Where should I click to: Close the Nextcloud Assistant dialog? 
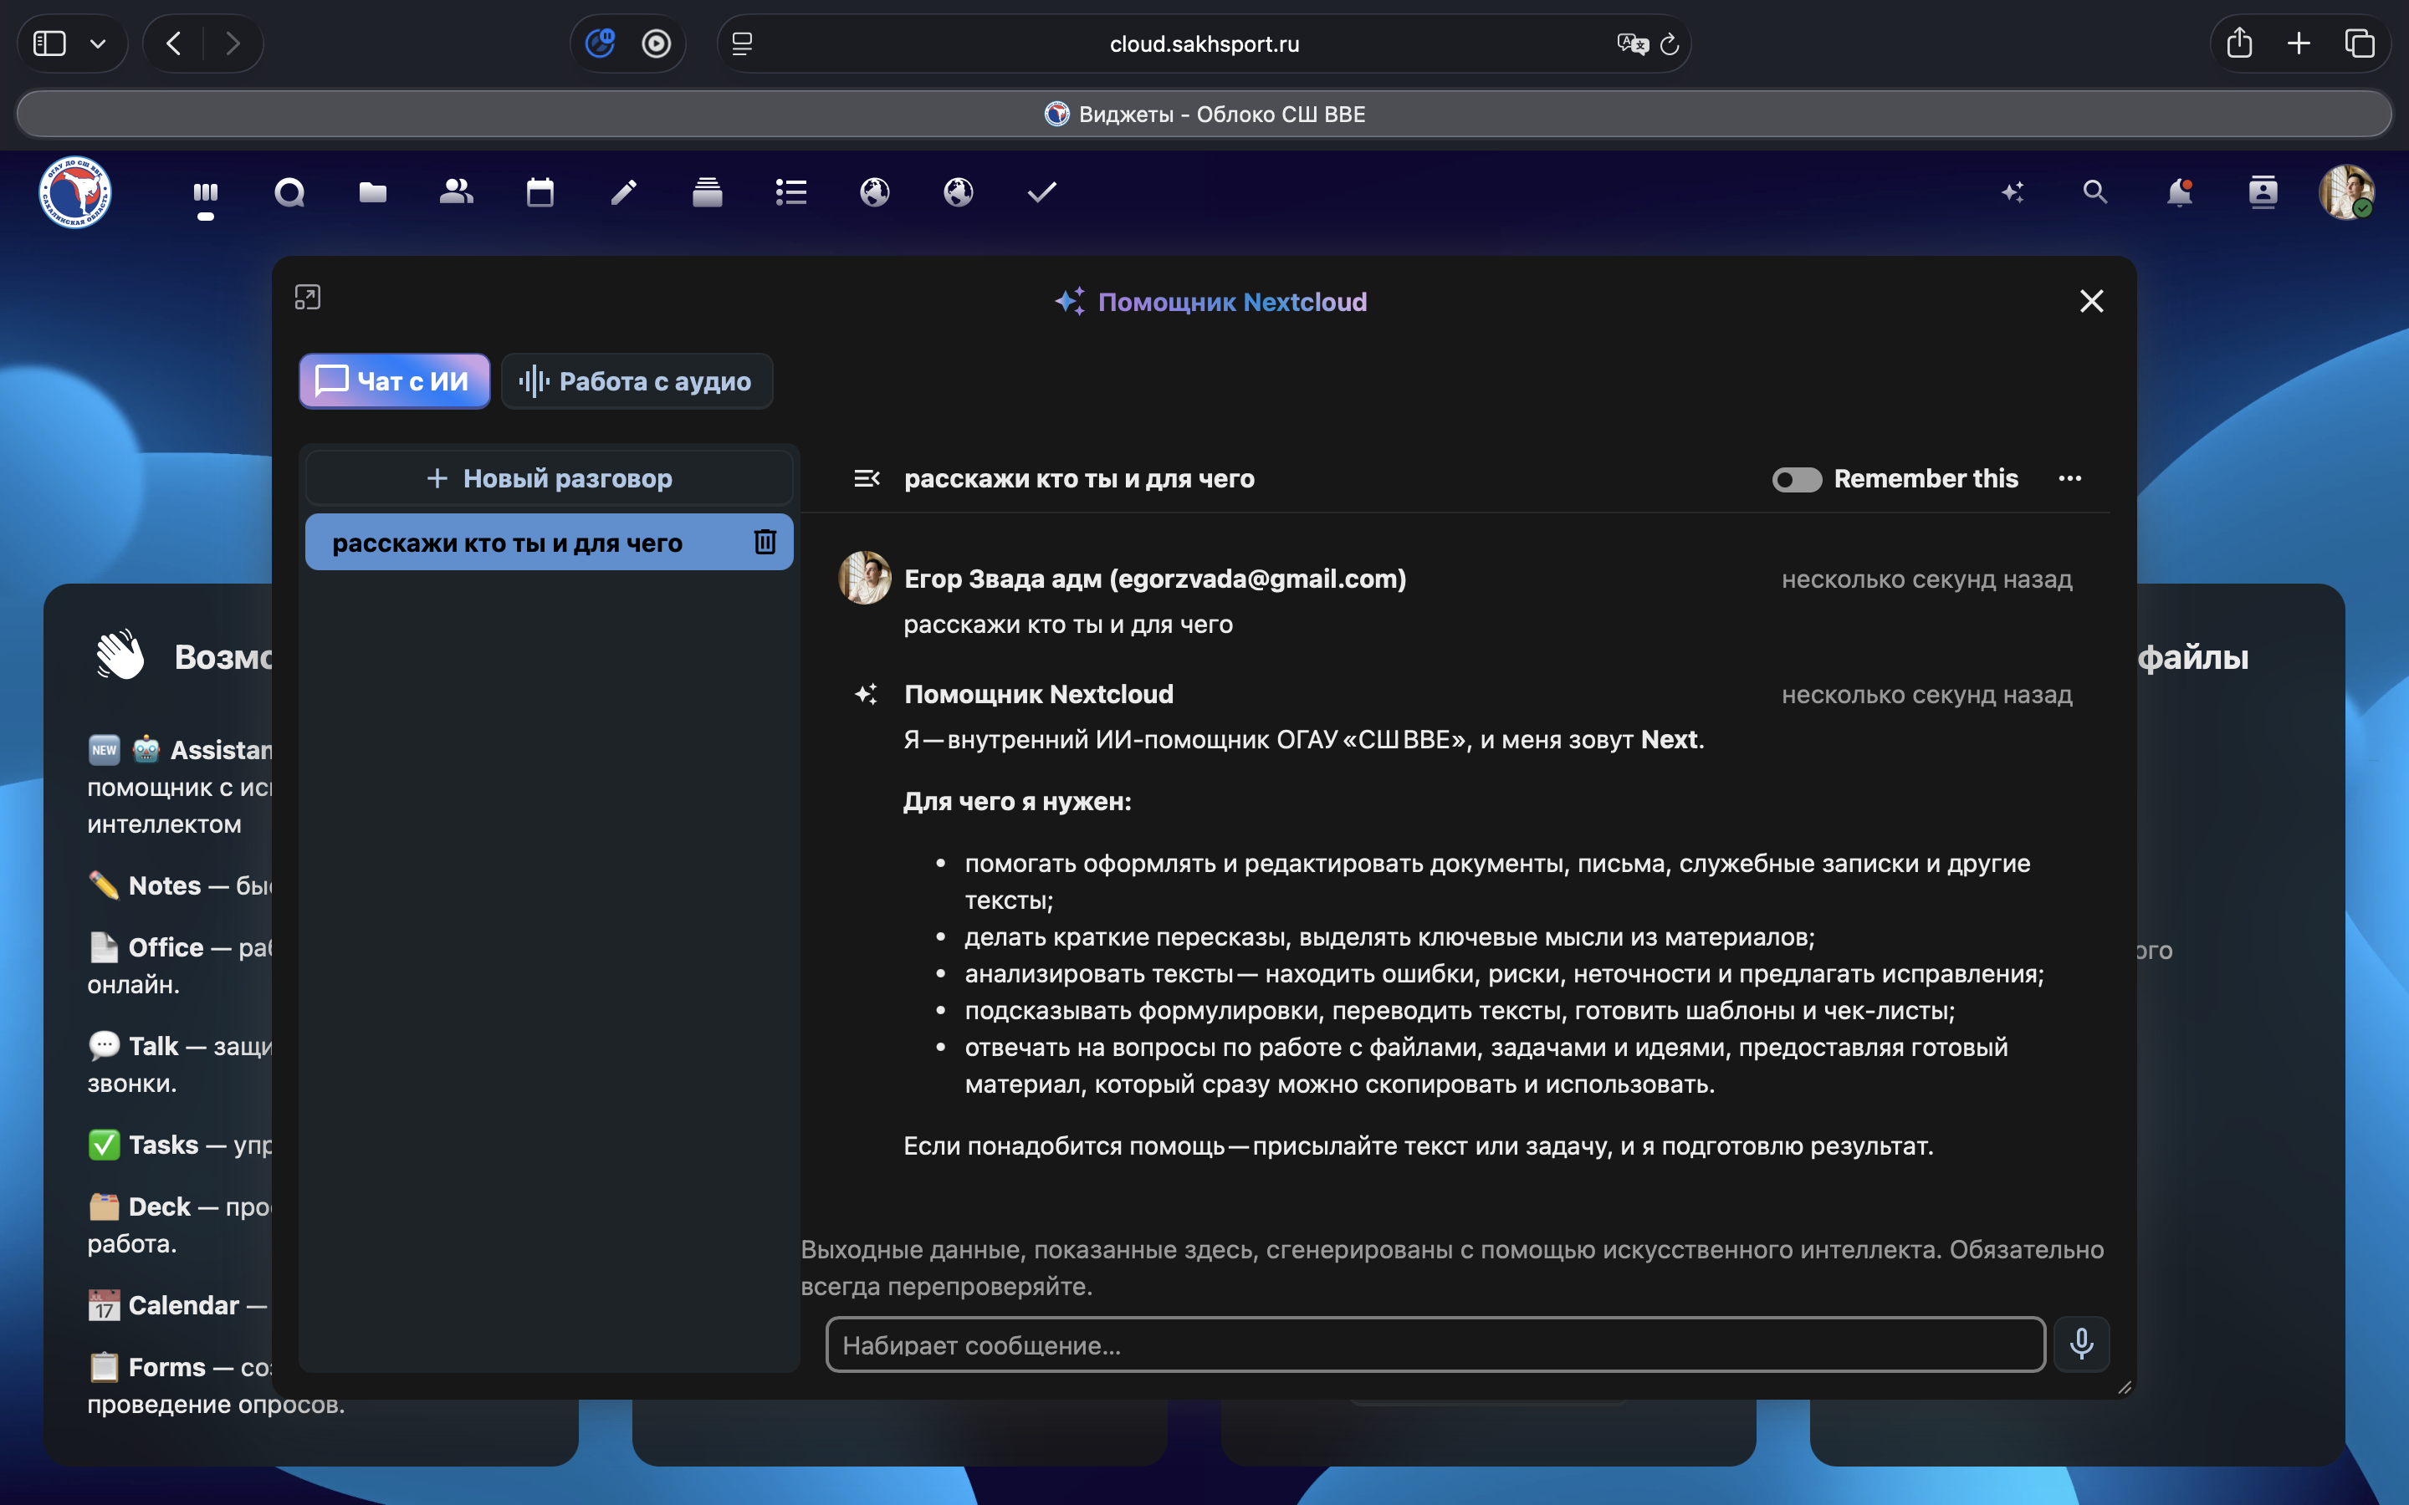coord(2091,302)
